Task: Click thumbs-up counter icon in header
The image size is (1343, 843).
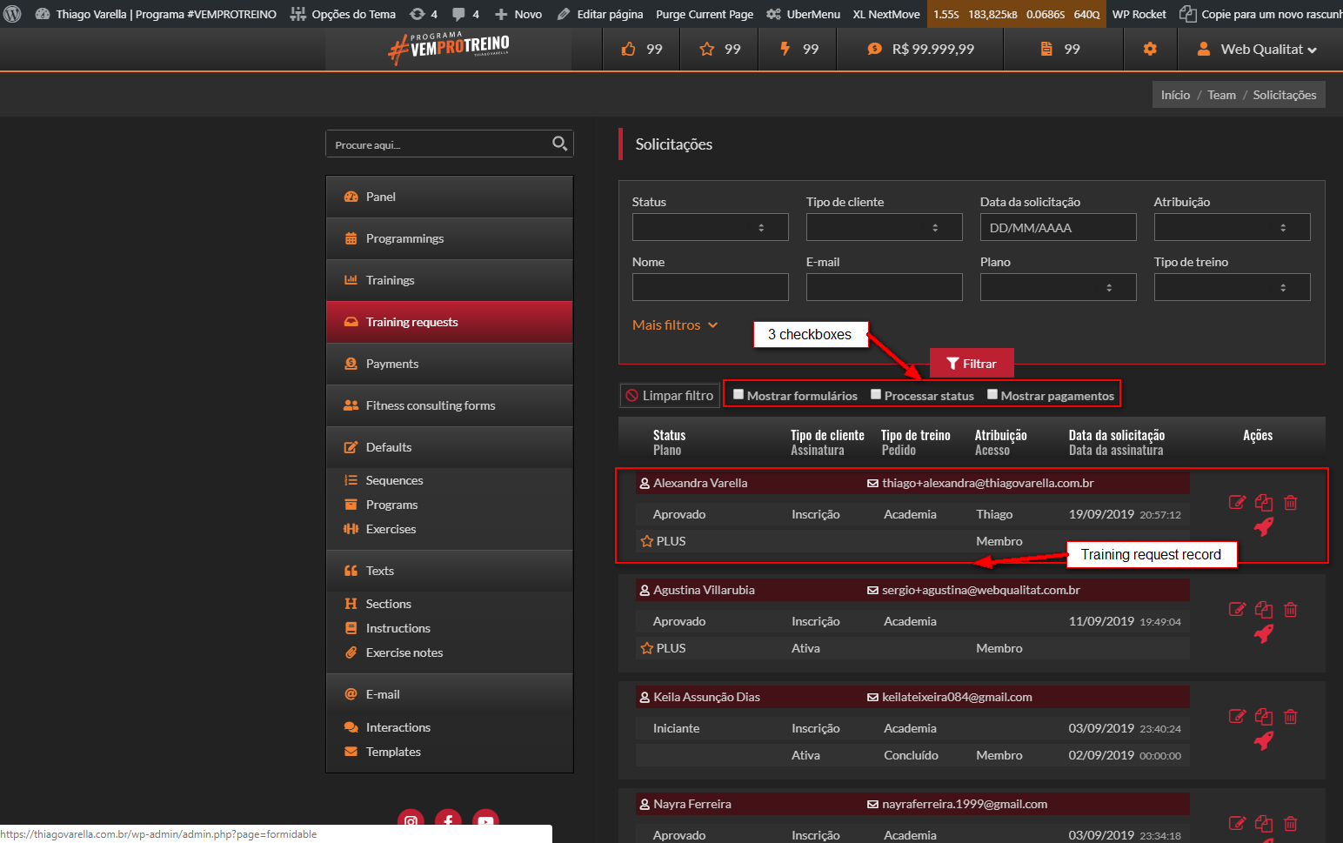Action: click(629, 49)
